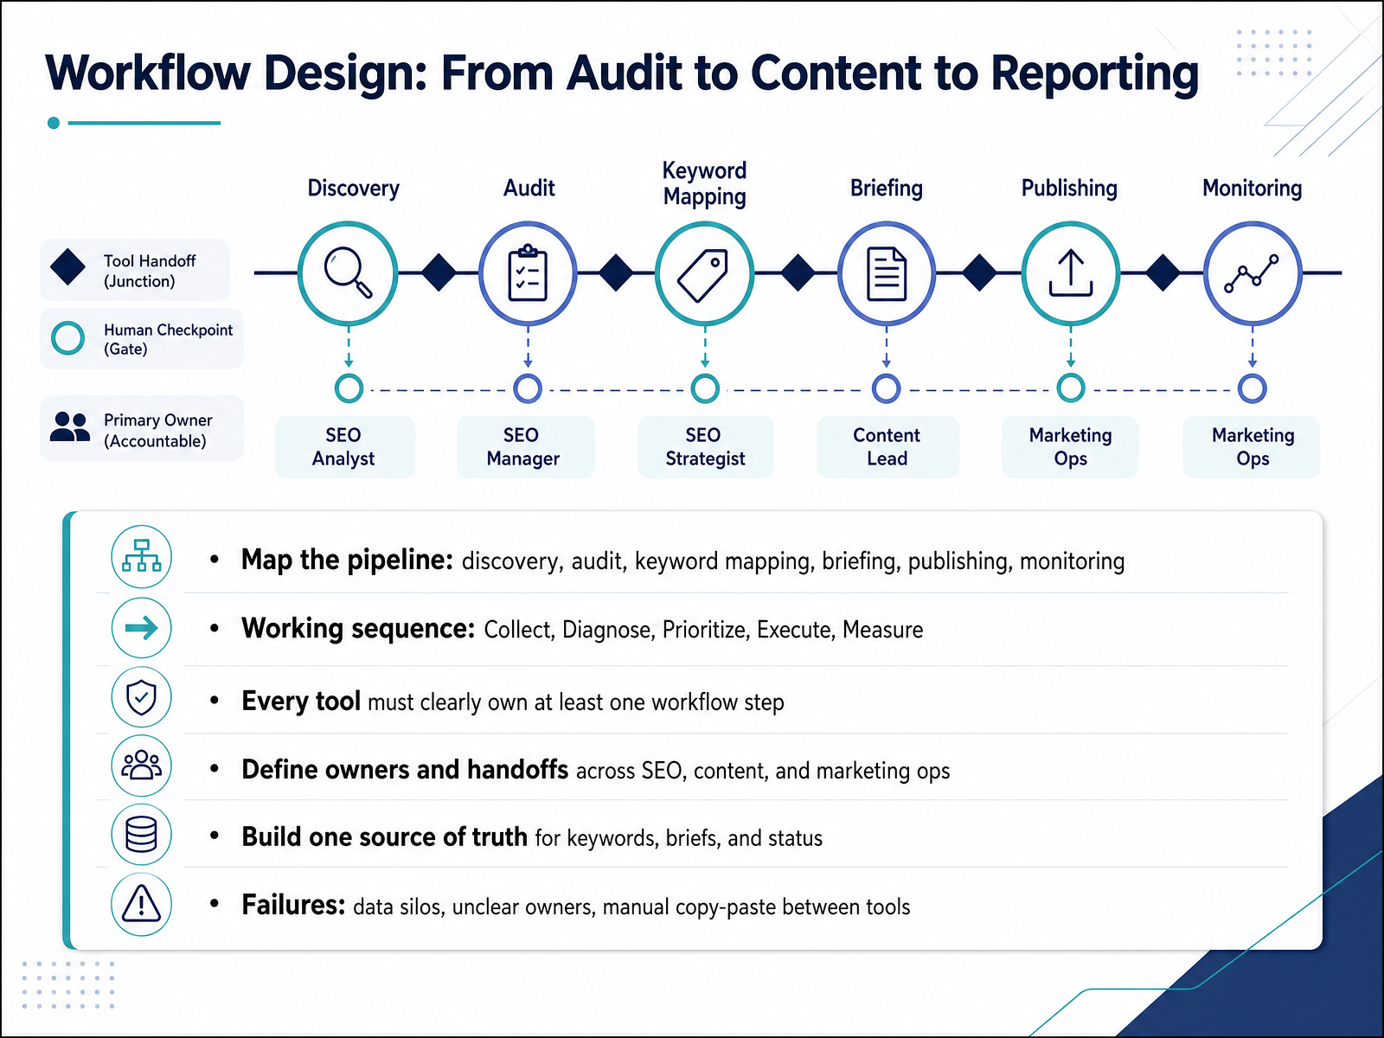Click the checkpoint gate circle above Content Lead
Image resolution: width=1384 pixels, height=1038 pixels.
coord(886,388)
